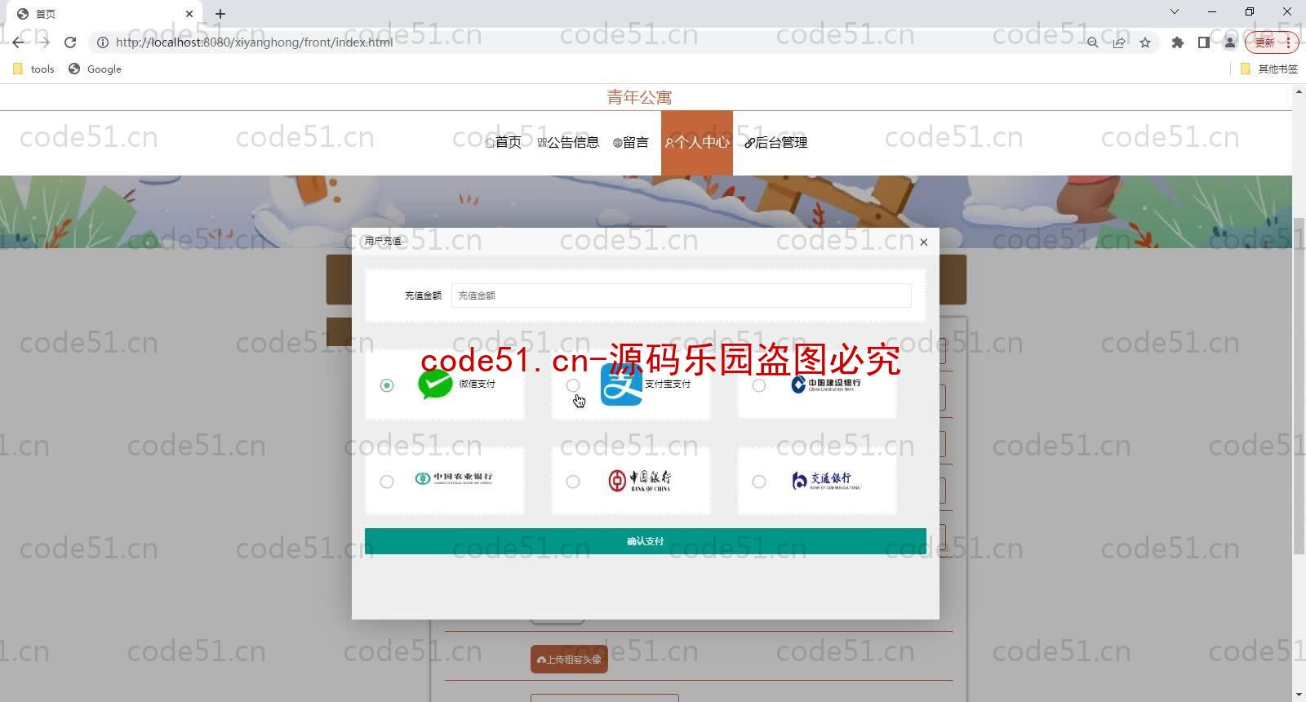Open the browser profile avatar icon
The height and width of the screenshot is (702, 1306).
[x=1229, y=42]
